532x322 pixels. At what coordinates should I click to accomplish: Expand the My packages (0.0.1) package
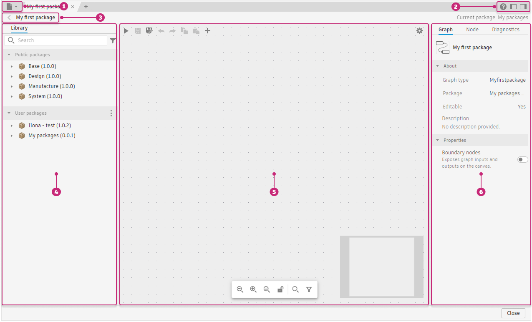coord(12,136)
